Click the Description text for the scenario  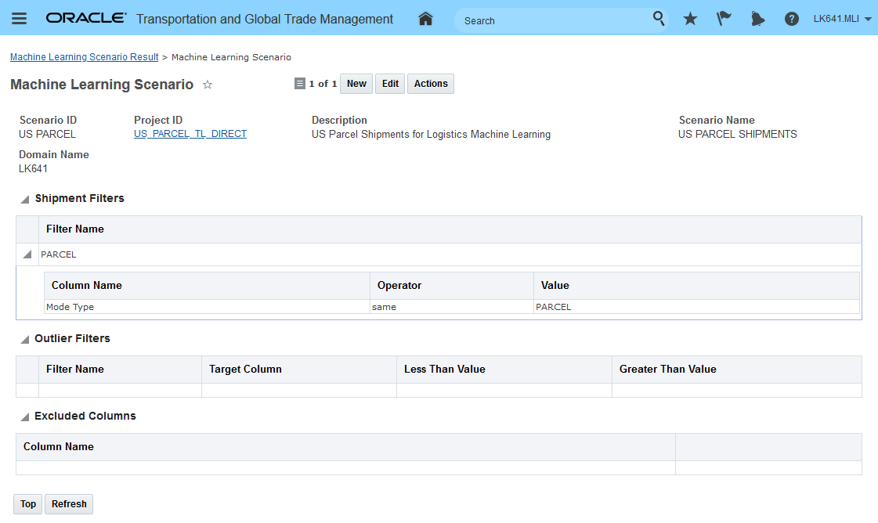click(x=431, y=135)
